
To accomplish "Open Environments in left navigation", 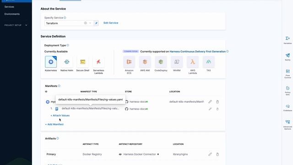I will [12, 14].
